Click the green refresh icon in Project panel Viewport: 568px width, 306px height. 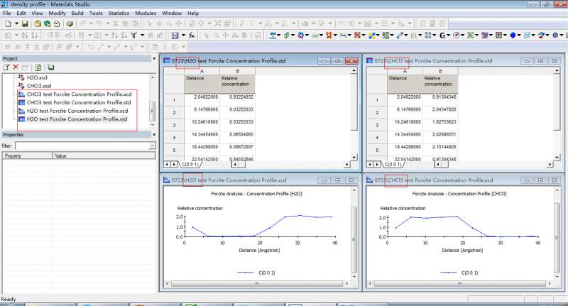coord(38,67)
